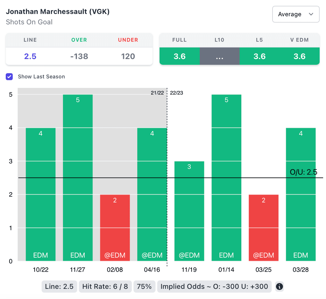Select the L10 stats tab
Screen dimensions: 326x299
click(219, 56)
